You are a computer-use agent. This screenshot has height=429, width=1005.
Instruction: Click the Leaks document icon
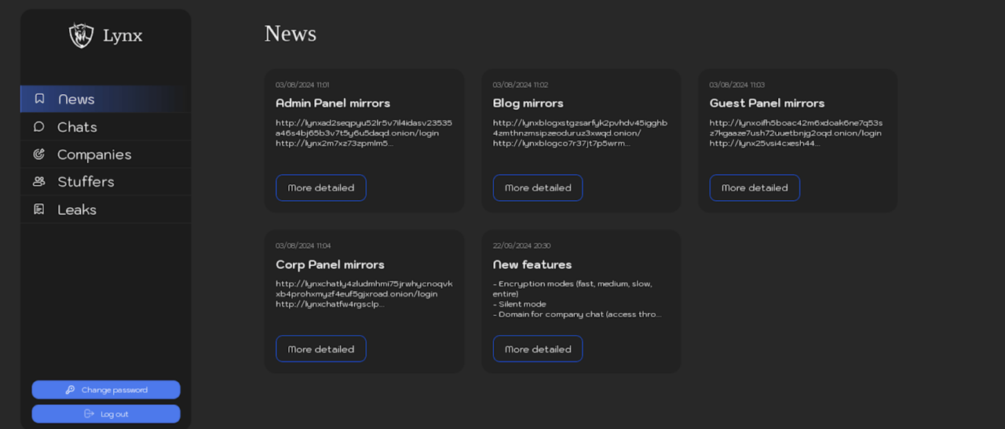pyautogui.click(x=38, y=209)
